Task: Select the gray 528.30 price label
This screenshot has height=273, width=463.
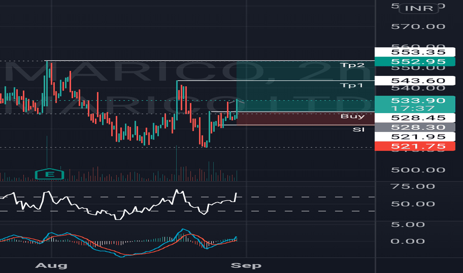Action: click(x=415, y=127)
